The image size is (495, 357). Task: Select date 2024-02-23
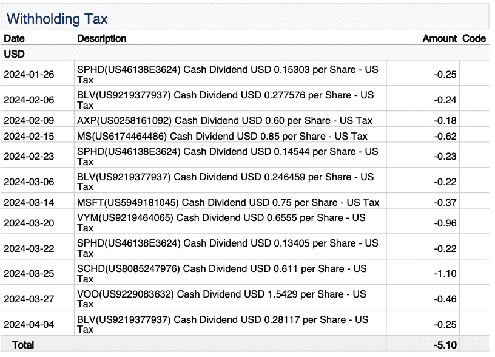[29, 156]
